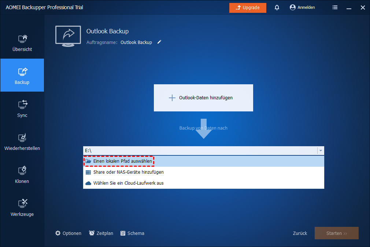This screenshot has width=370, height=247.
Task: Switch to the Backup sidebar tab
Action: pyautogui.click(x=22, y=75)
